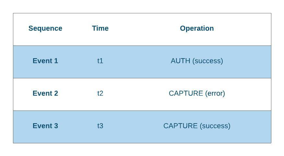
Task: Click the word CAPTURE in Event 3 row
Action: 180,126
